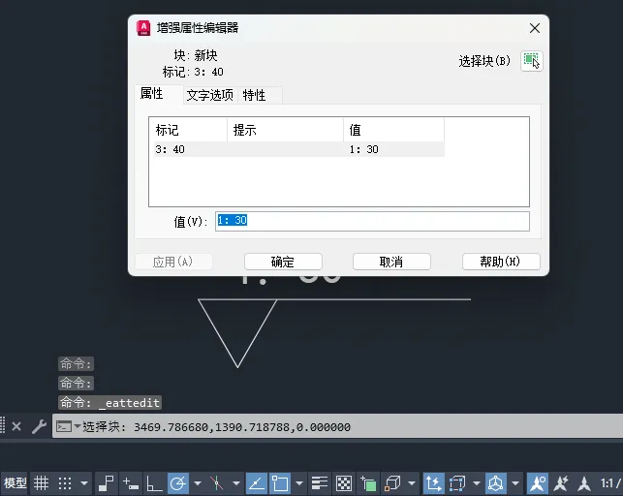Viewport: 623px width, 496px height.
Task: Toggle Transparency checkerboard icon in status bar
Action: [344, 483]
